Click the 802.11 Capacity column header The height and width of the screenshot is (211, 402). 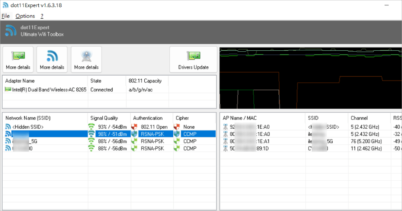[147, 81]
